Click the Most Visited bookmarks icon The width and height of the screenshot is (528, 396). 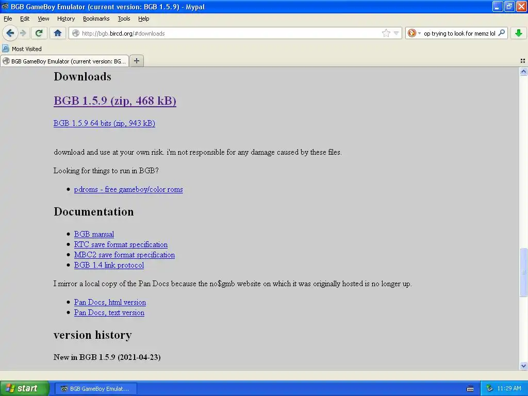[x=6, y=48]
